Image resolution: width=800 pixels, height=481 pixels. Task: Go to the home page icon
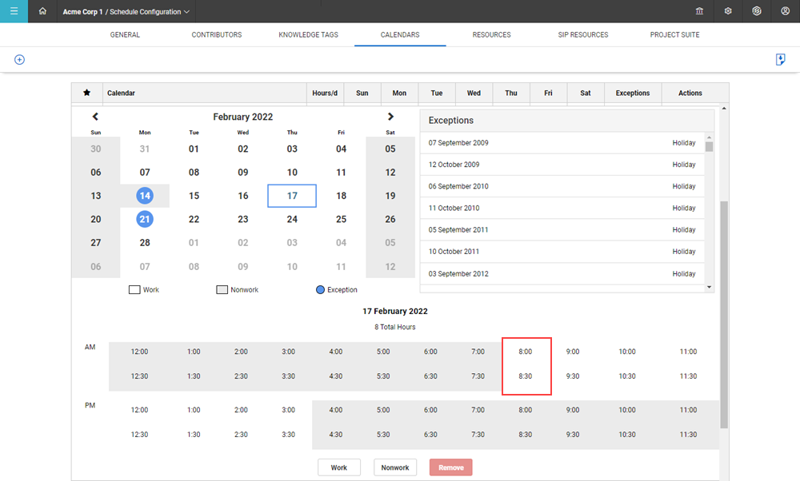42,11
